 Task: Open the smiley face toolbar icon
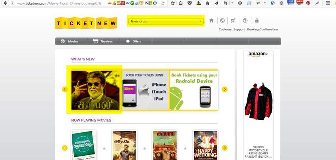point(240,3)
